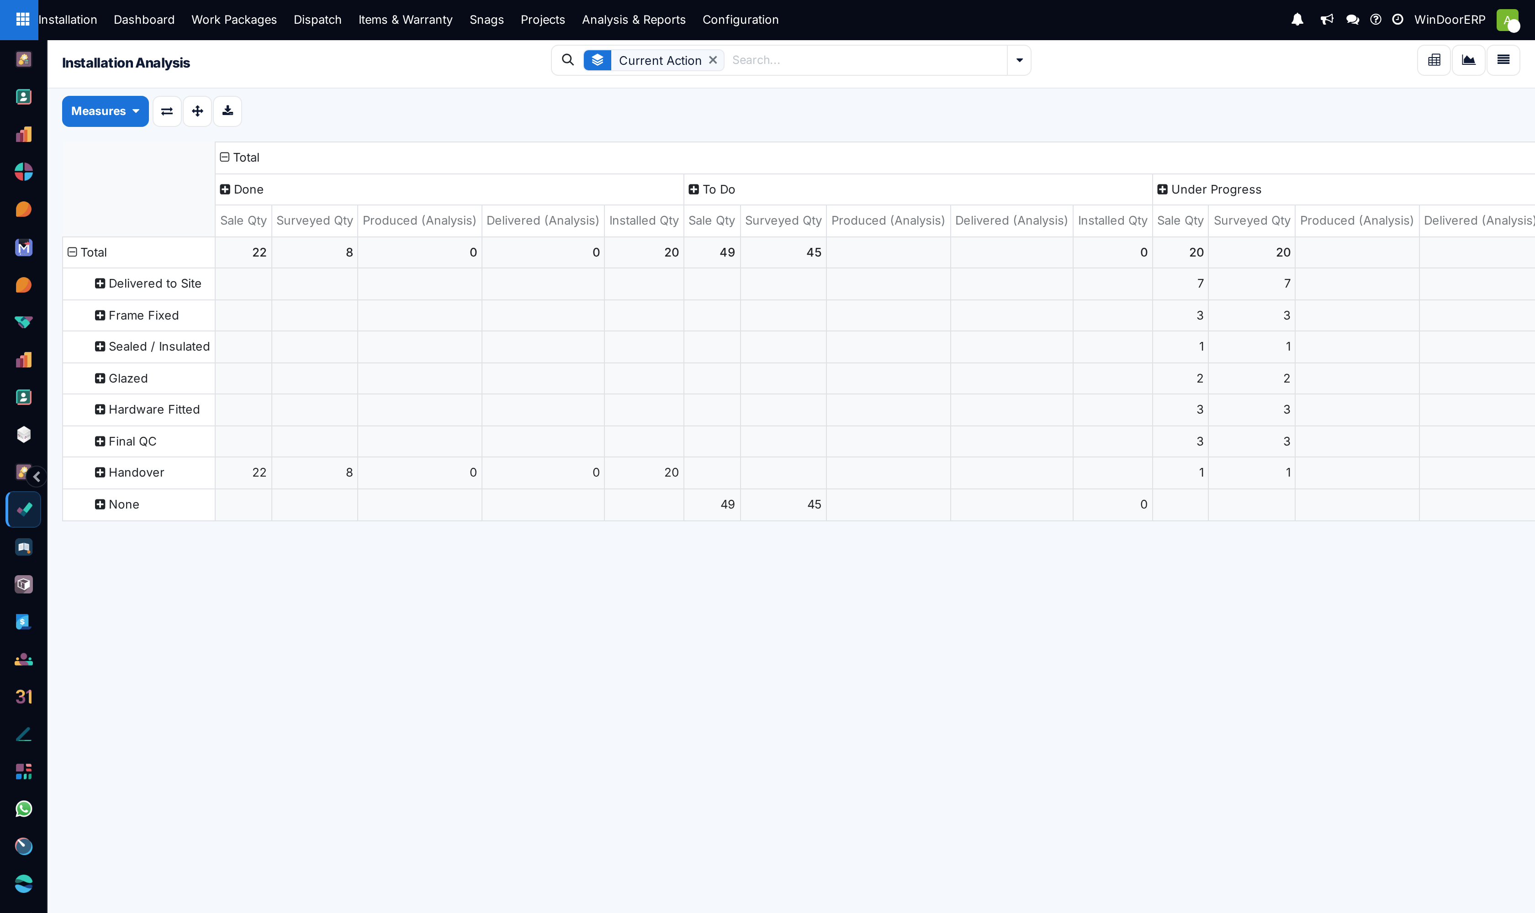Viewport: 1535px width, 913px height.
Task: Open the blue M sidebar app
Action: tap(23, 247)
